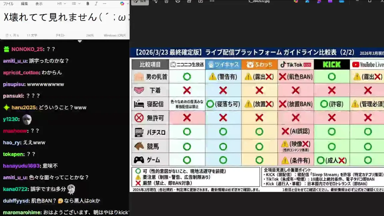
Task: Click the Copilot icon in Notepad
Action: (122, 4)
